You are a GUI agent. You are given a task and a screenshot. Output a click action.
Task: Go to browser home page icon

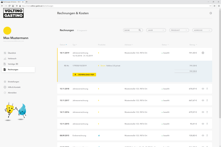(13, 6)
